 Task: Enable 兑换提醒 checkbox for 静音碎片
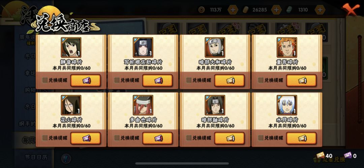click(x=45, y=80)
